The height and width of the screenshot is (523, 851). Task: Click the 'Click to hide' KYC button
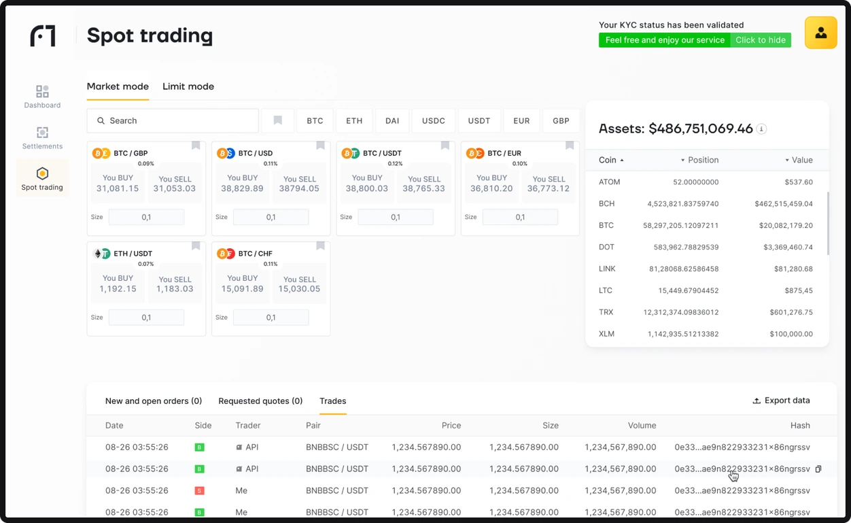click(761, 40)
